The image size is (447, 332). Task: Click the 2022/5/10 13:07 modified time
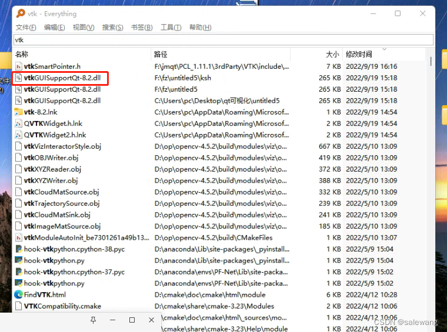pyautogui.click(x=372, y=237)
